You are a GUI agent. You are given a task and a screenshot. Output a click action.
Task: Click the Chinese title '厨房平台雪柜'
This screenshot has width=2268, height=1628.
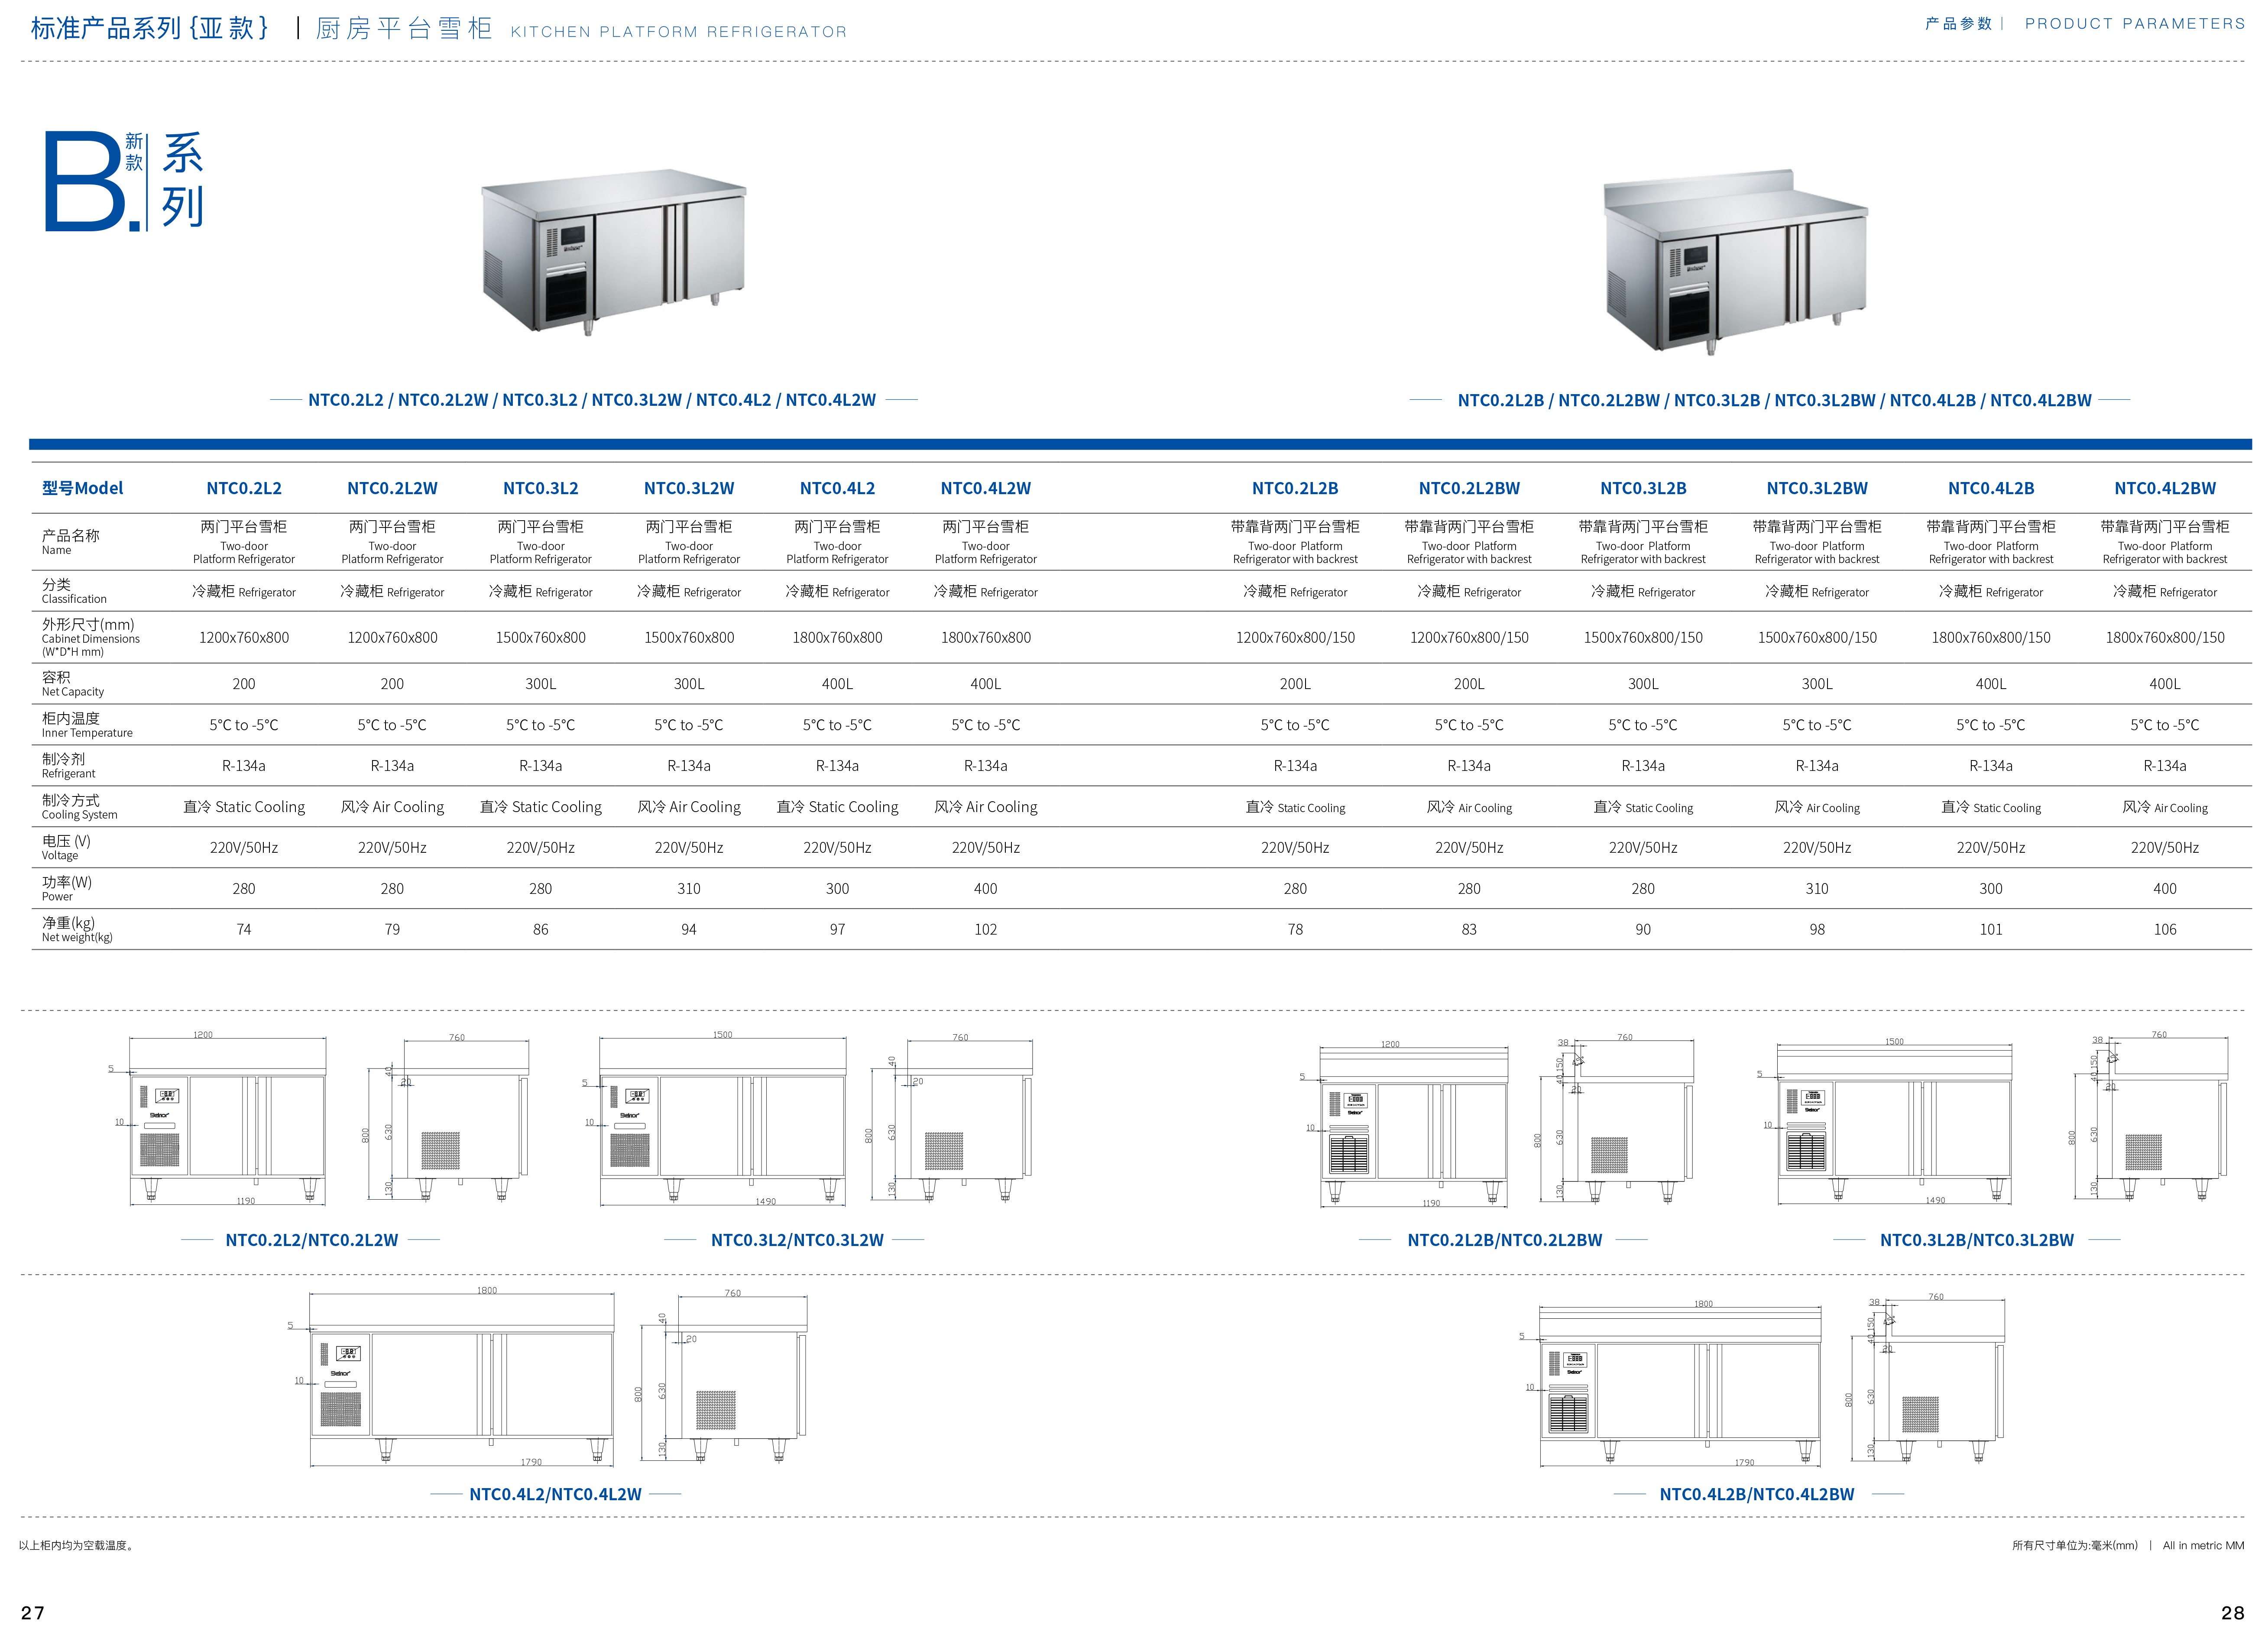404,28
